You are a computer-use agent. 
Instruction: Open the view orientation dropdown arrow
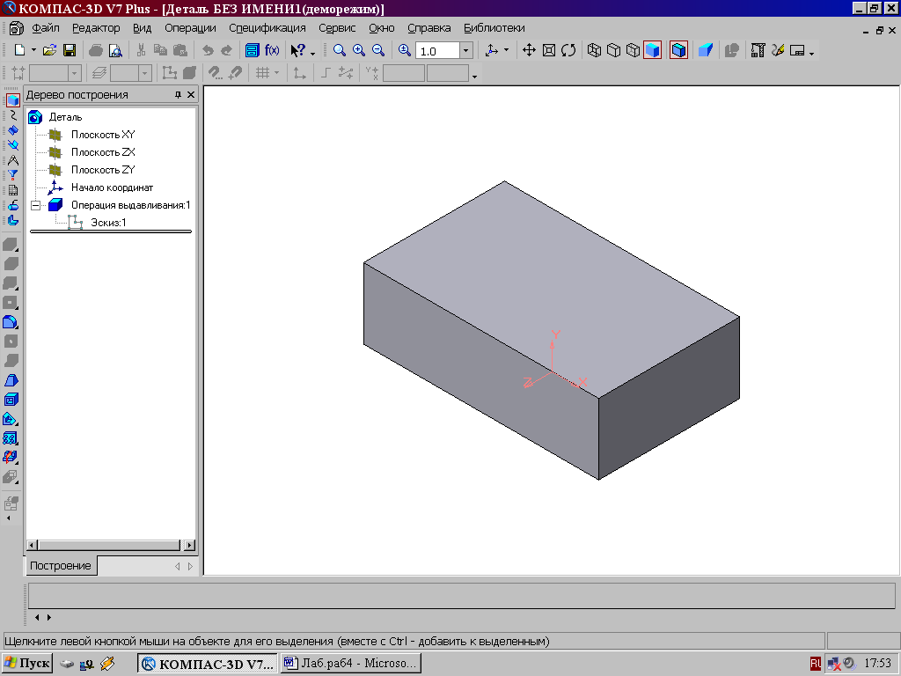pos(506,51)
